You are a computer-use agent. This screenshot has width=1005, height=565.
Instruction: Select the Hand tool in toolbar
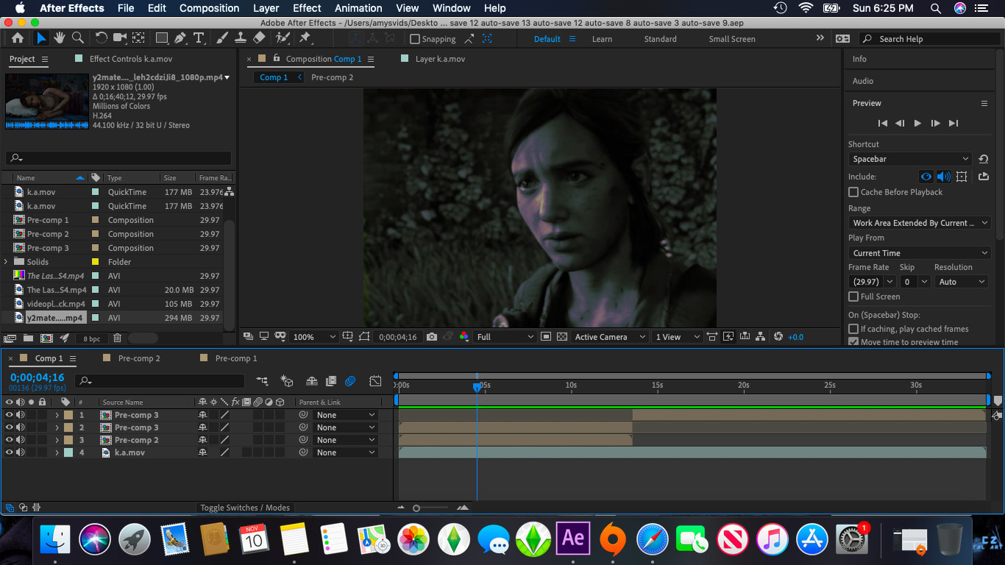(59, 38)
